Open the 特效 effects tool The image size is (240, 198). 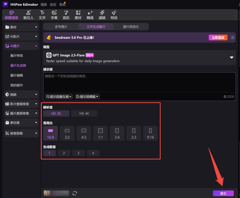(114, 15)
